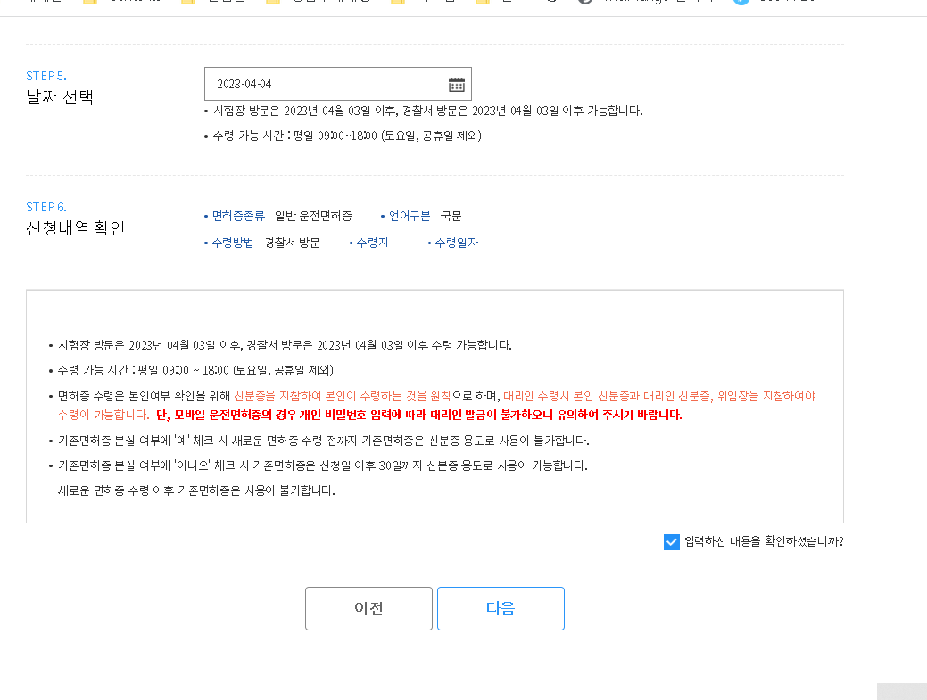Click the 다음 (Next) button
This screenshot has width=927, height=700.
pyautogui.click(x=500, y=608)
